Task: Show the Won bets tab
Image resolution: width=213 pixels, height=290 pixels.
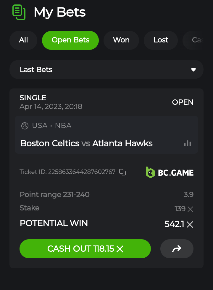Action: click(x=121, y=40)
